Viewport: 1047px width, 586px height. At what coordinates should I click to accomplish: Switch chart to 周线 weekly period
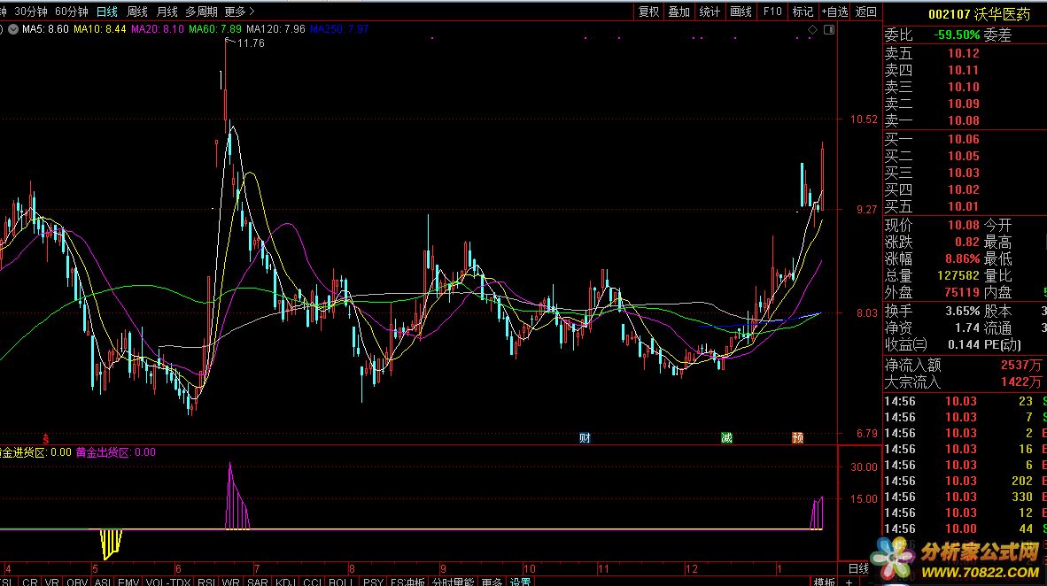[x=136, y=12]
